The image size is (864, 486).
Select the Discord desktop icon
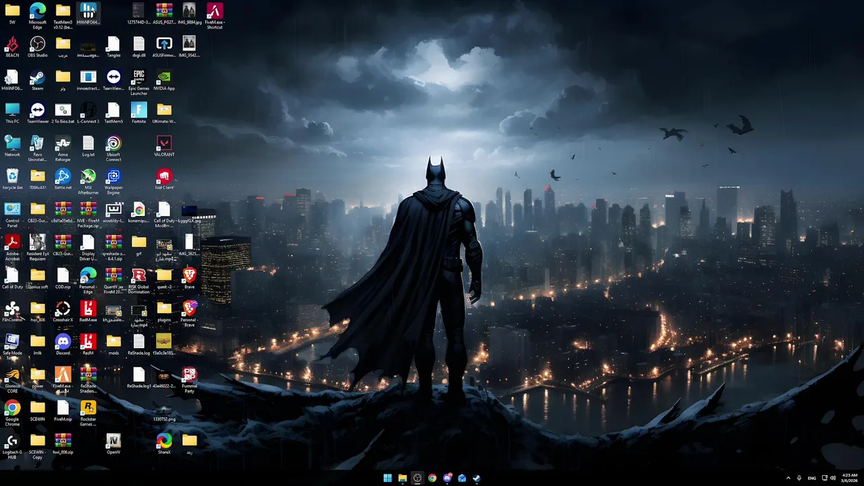point(63,346)
